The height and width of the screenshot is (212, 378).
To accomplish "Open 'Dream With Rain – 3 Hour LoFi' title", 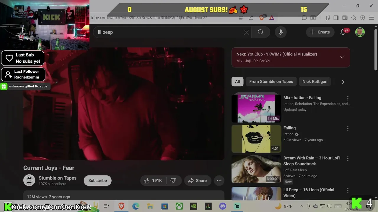I will pyautogui.click(x=312, y=161).
